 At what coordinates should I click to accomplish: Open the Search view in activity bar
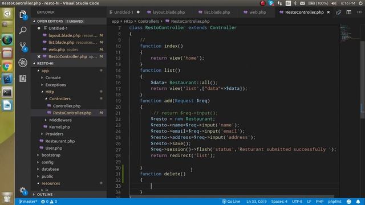click(x=23, y=30)
